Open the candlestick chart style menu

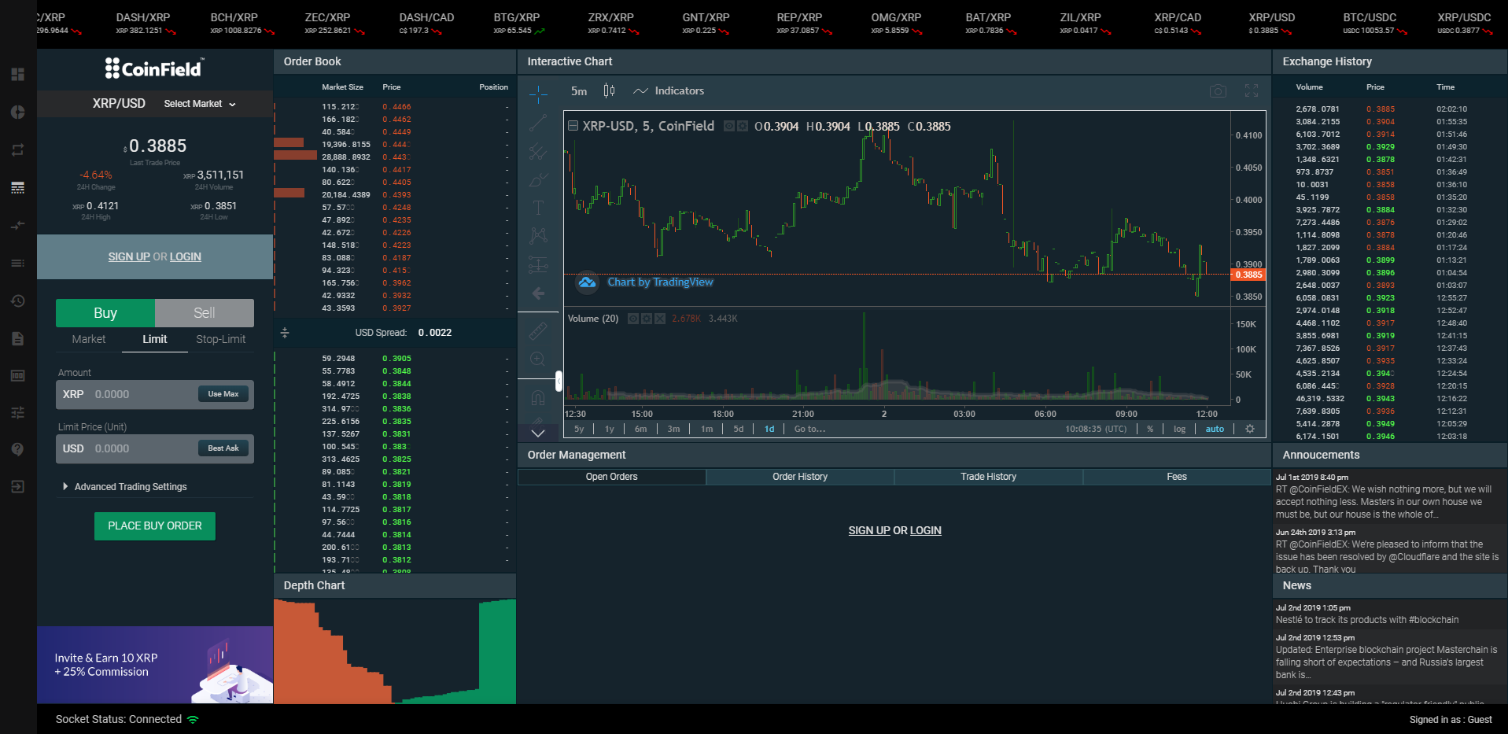coord(609,91)
